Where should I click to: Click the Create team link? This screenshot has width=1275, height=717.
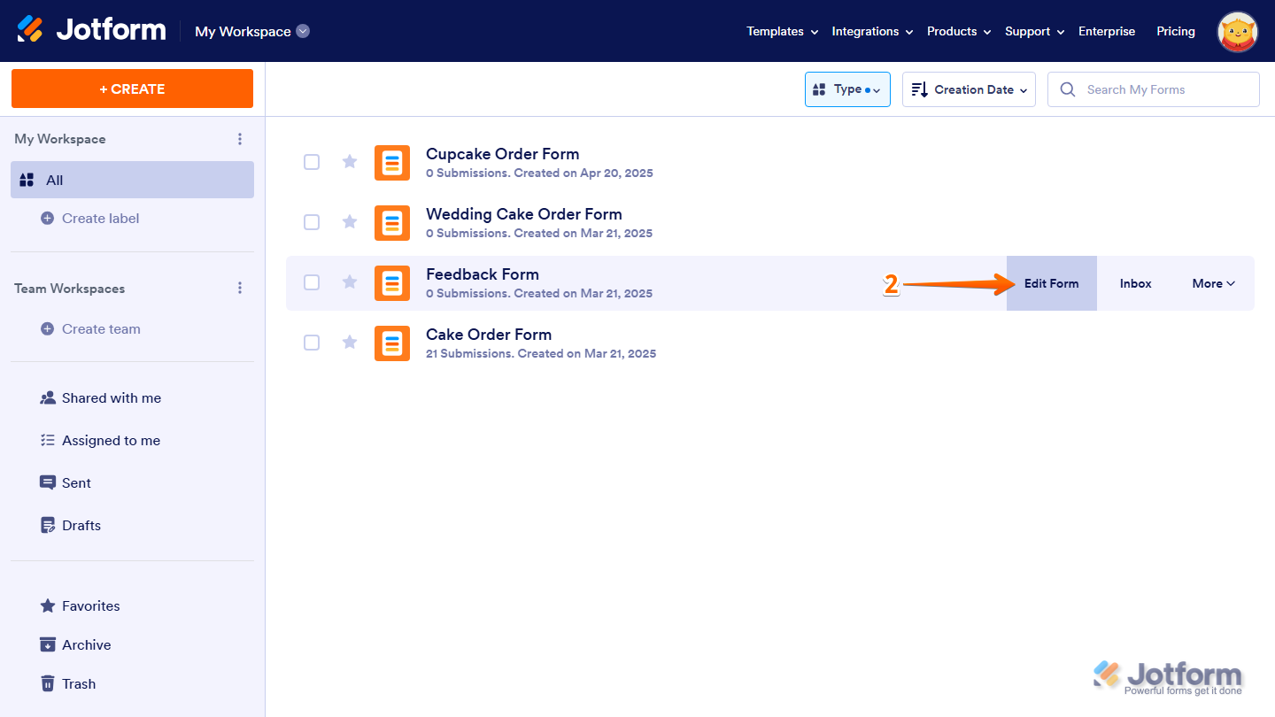click(101, 329)
